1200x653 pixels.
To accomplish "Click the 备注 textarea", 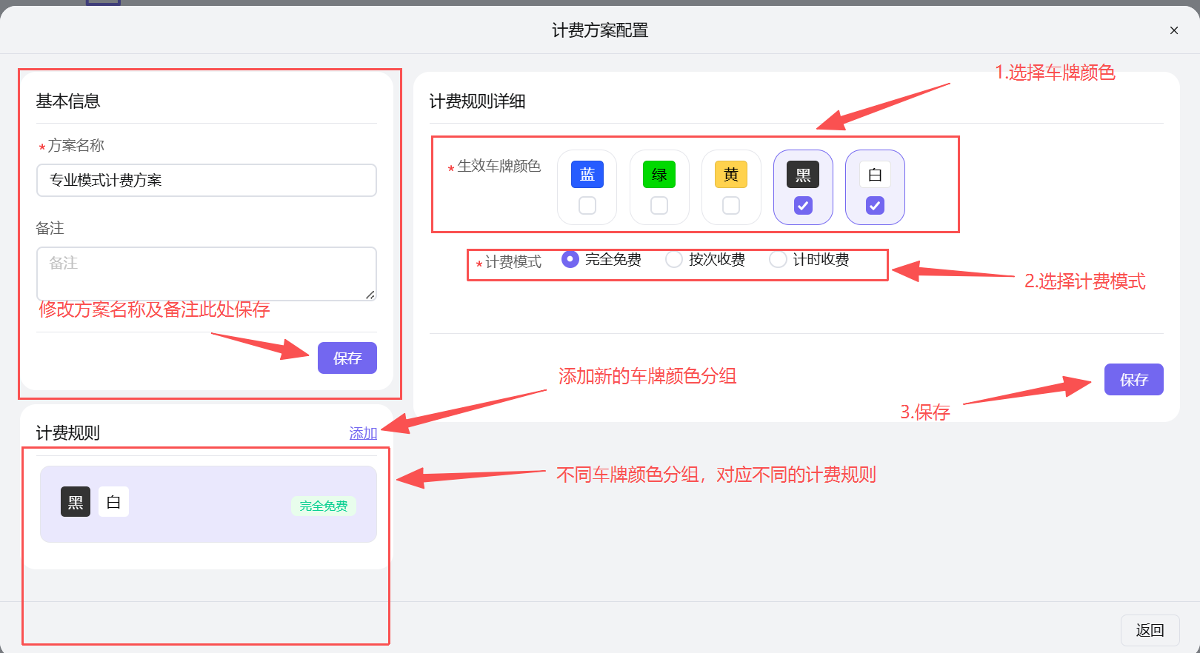I will pos(207,274).
